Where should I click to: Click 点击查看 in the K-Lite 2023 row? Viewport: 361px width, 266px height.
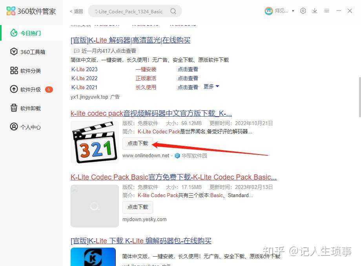(188, 69)
